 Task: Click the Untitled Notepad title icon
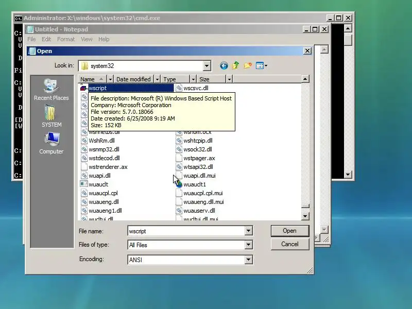tap(30, 29)
